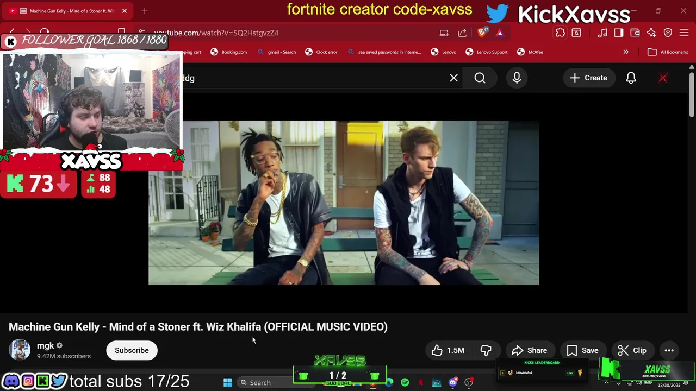
Task: Open Discord from the taskbar
Action: click(x=453, y=383)
